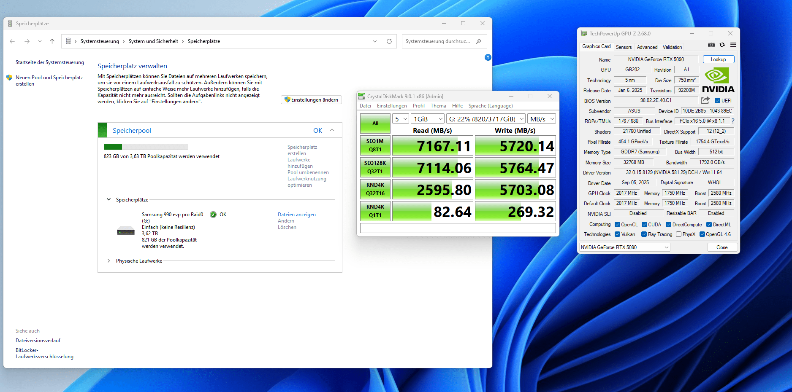The width and height of the screenshot is (792, 392).
Task: Open Einstellungen menu in CrystalDiskMark
Action: click(x=392, y=106)
